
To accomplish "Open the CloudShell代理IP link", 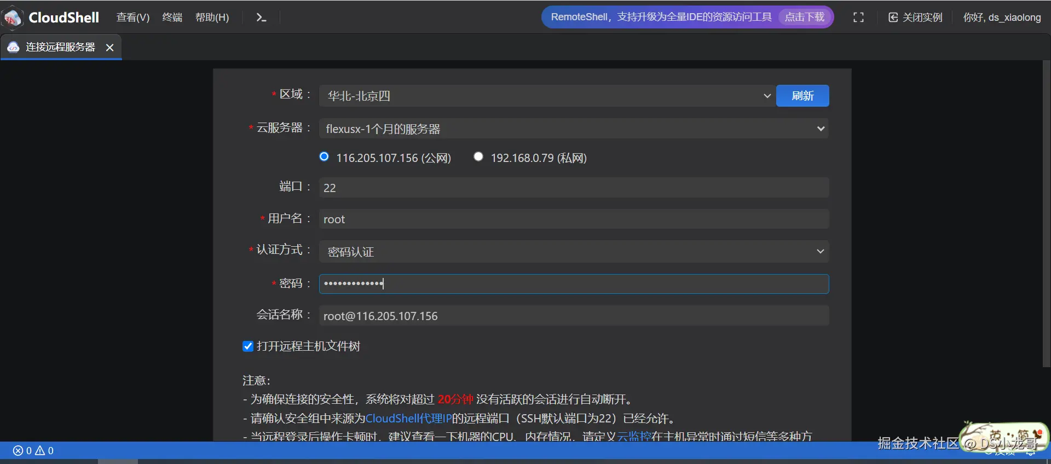I will pos(408,419).
